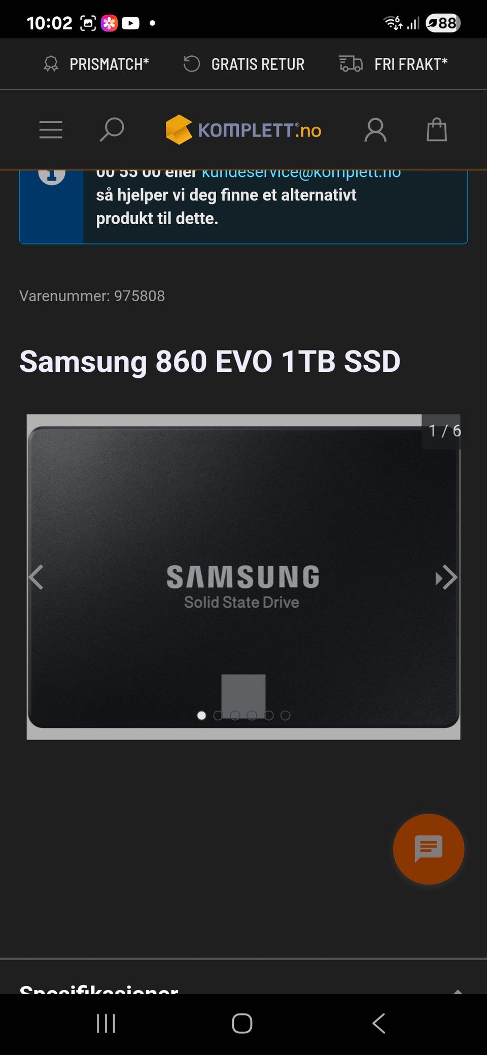Open the FRI FRAKT* info link

(x=393, y=64)
